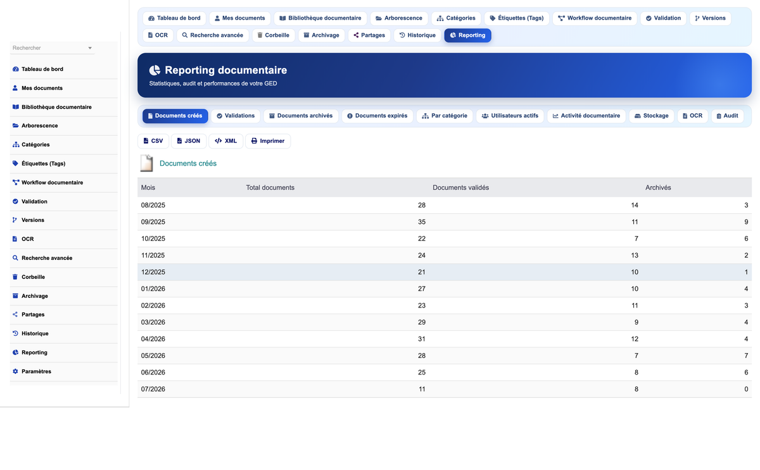Switch to the Validations report tab
Image resolution: width=760 pixels, height=470 pixels.
236,116
